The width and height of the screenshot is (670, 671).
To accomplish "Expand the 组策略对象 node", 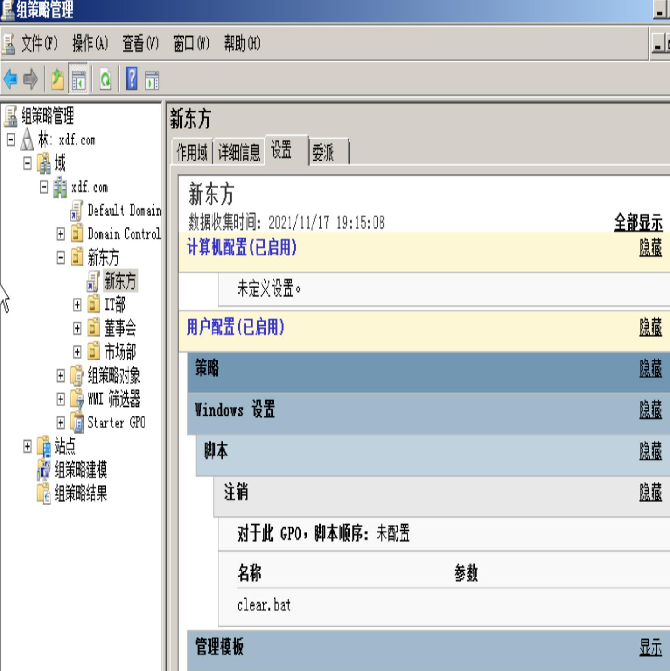I will (61, 376).
